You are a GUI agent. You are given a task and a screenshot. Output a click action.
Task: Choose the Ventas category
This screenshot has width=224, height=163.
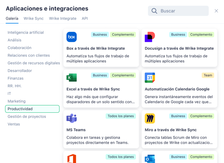[x=14, y=124]
